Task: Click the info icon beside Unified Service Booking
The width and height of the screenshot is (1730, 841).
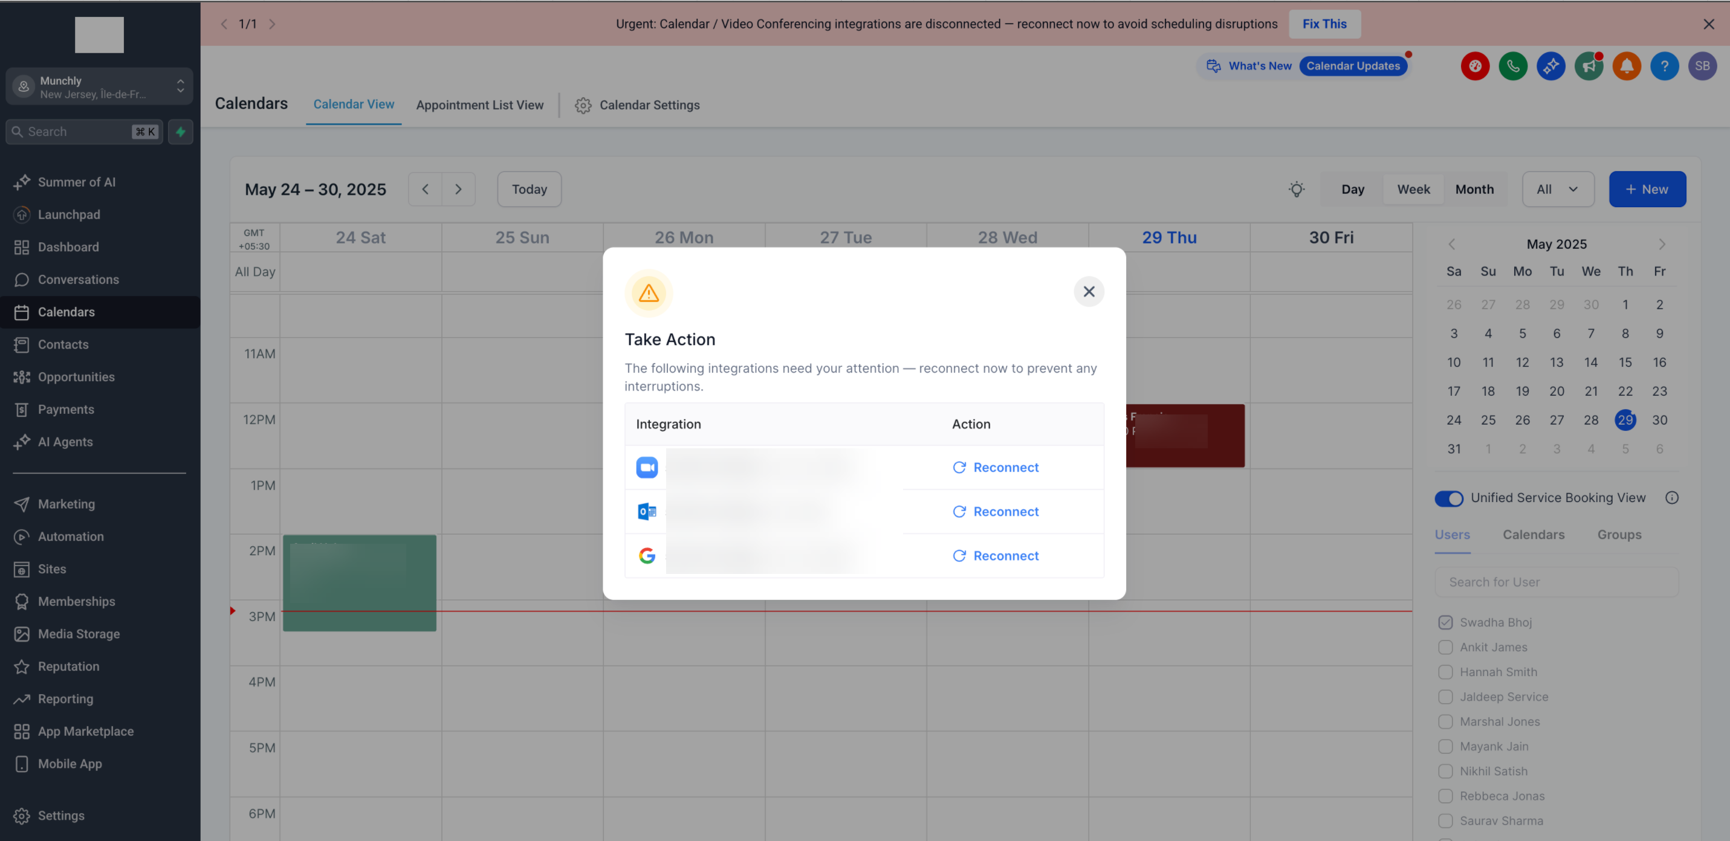Action: (x=1671, y=497)
